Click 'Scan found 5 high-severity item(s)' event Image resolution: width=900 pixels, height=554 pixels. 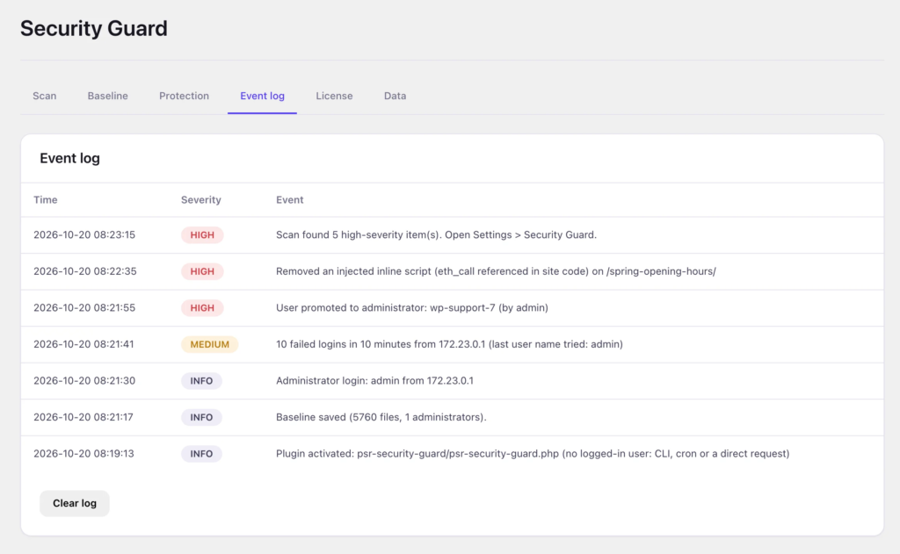[x=436, y=234]
